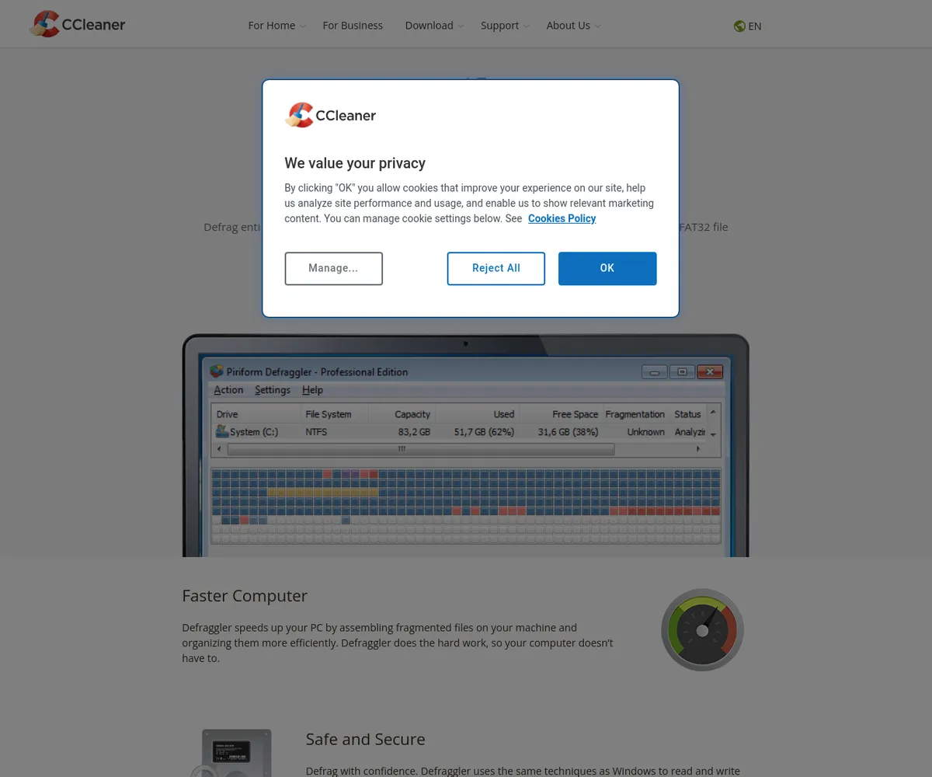Expand the Download dropdown menu

(x=433, y=26)
